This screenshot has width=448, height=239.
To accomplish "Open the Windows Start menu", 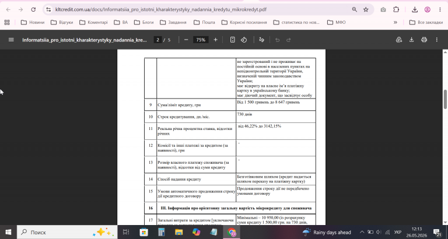I will click(8, 232).
